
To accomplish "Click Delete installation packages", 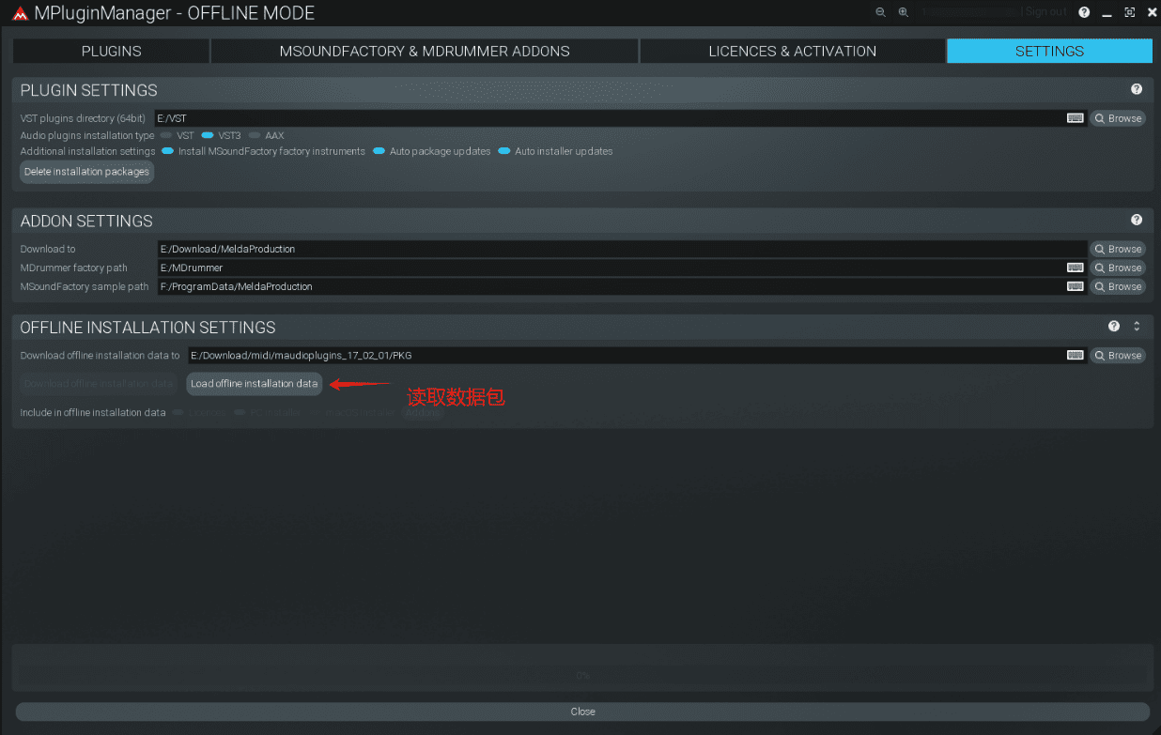I will coord(86,172).
